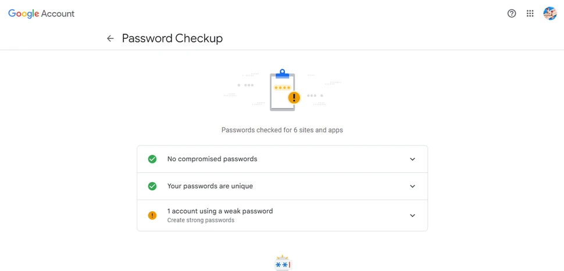Click the Password Checkup page heading
Screen dimensions: 564x271
click(172, 38)
